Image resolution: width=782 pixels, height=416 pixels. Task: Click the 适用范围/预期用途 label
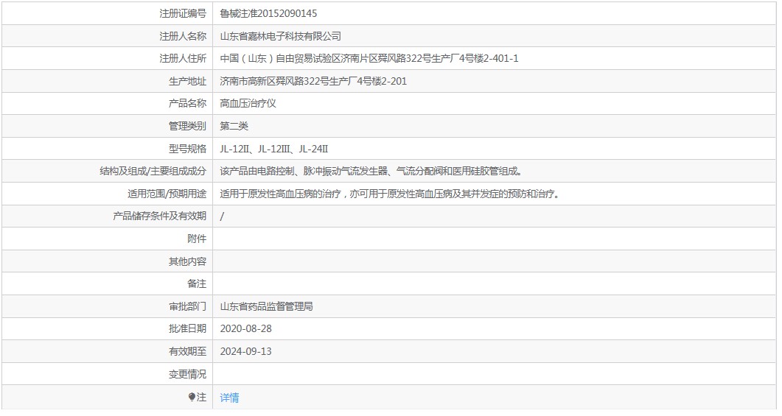[x=167, y=194]
